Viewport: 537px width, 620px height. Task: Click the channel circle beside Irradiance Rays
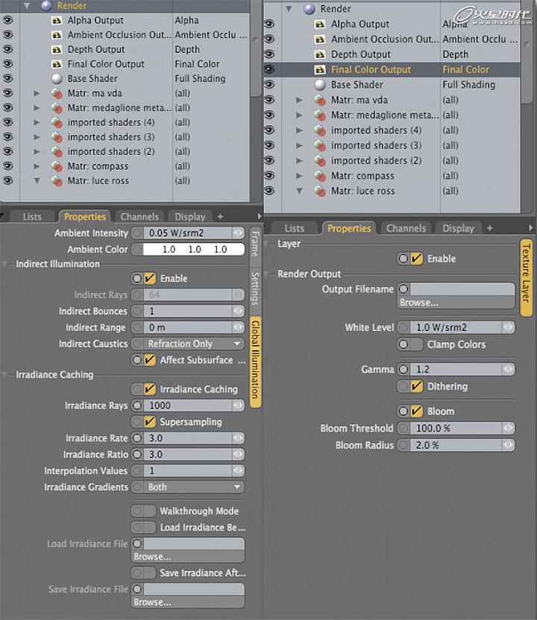click(137, 405)
